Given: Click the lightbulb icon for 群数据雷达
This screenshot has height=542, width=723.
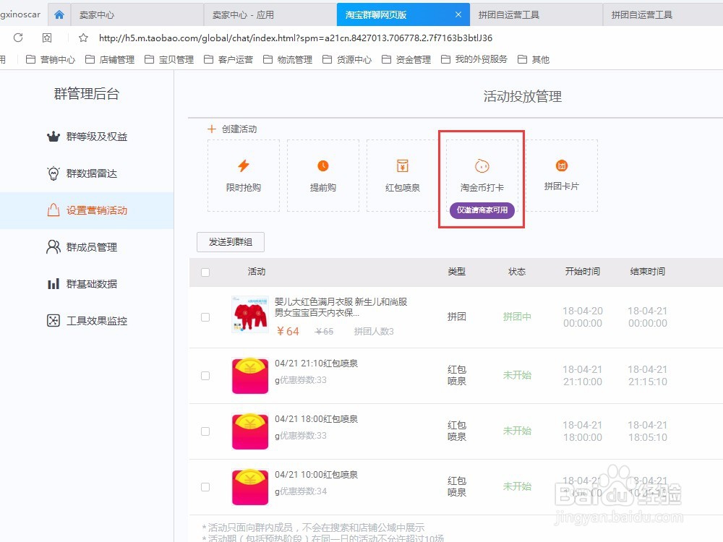Looking at the screenshot, I should click(x=54, y=173).
